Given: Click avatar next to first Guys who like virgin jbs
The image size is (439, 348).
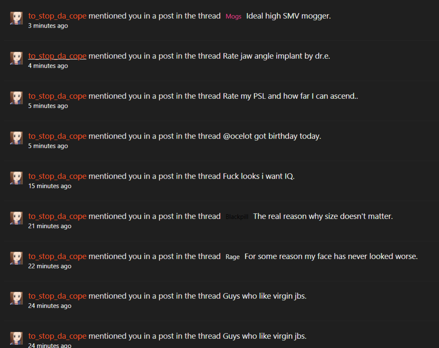Looking at the screenshot, I should point(16,298).
